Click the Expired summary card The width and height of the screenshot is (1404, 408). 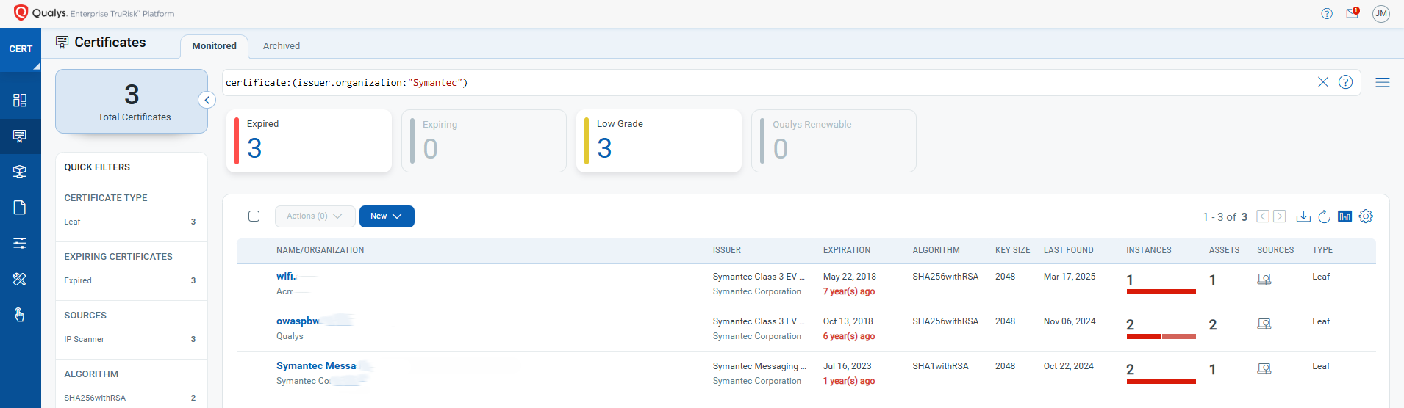coord(309,141)
